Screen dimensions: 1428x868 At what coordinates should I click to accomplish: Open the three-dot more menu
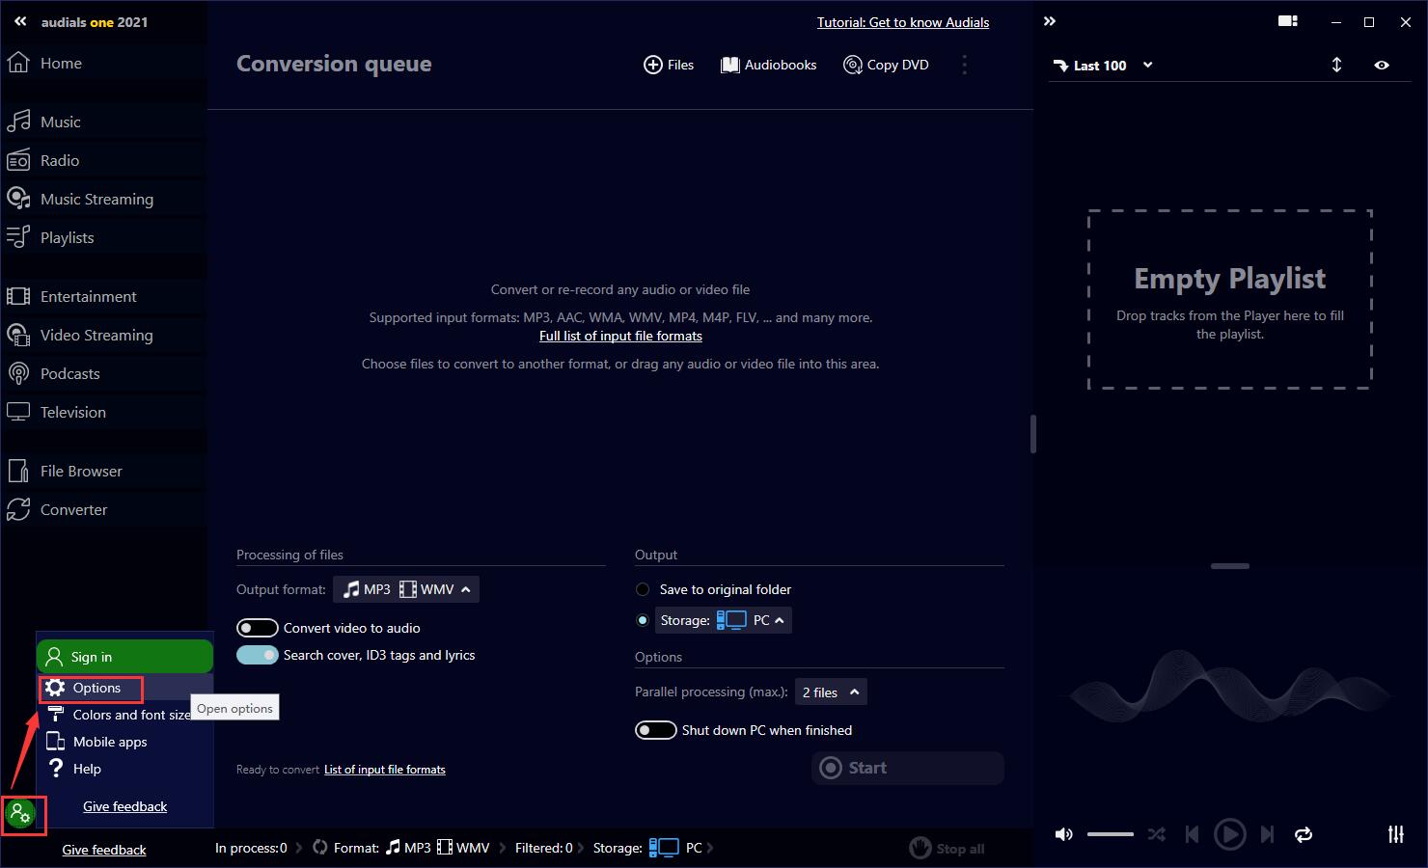[x=964, y=65]
